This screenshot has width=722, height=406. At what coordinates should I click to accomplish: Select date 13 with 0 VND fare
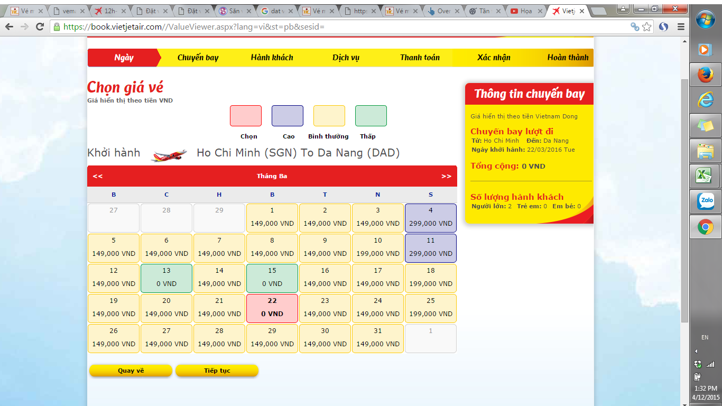click(x=166, y=278)
